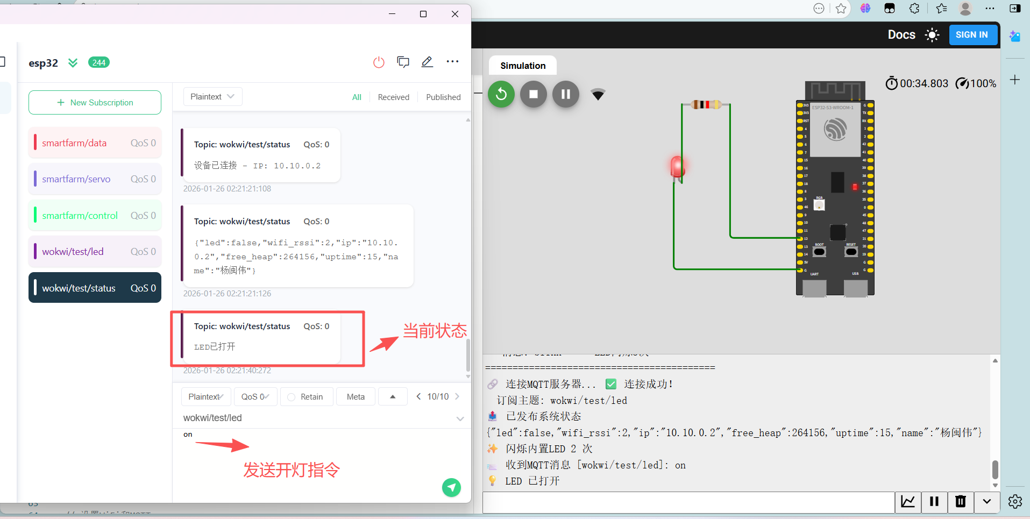Screen dimensions: 1030x519
Task: Restart the simulation with green button
Action: 501,94
